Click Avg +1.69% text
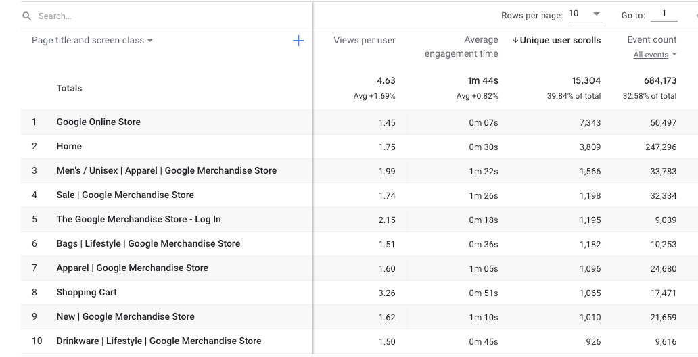Screen dimensions: 698x357 click(375, 96)
